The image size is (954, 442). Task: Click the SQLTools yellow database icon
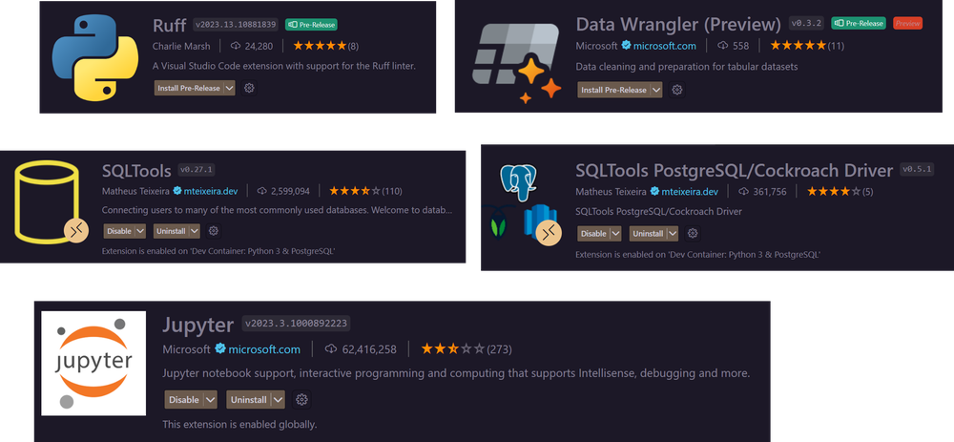(47, 201)
